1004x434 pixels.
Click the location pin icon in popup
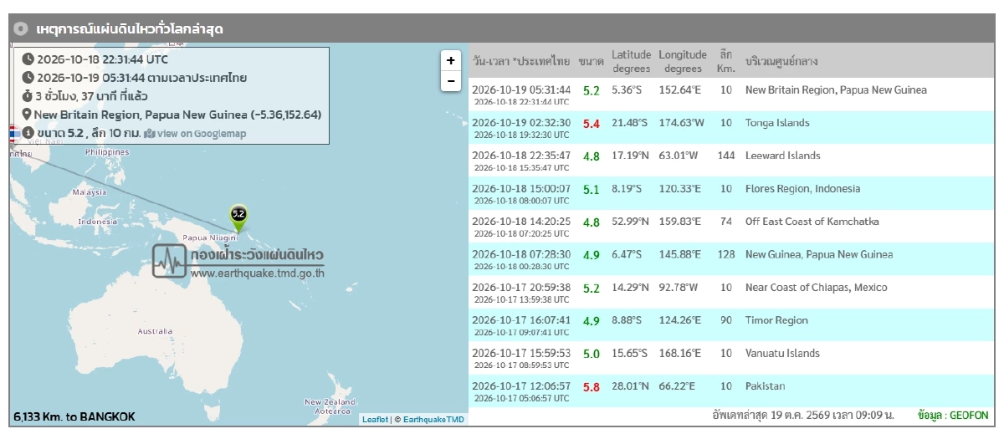28,115
